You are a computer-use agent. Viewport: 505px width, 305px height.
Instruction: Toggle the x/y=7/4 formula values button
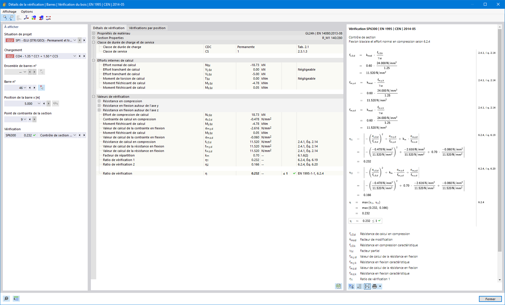[367, 286]
